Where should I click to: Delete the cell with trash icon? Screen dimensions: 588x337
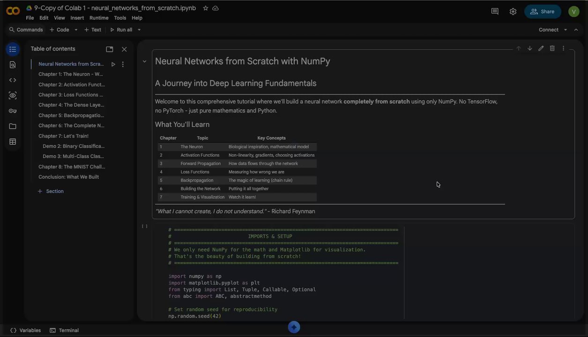click(x=552, y=48)
